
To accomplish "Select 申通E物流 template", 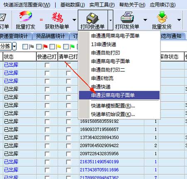I will pyautogui.click(x=119, y=78).
